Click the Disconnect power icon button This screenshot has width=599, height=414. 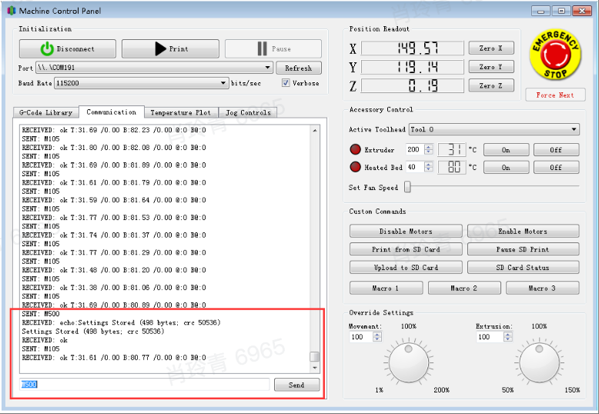67,49
